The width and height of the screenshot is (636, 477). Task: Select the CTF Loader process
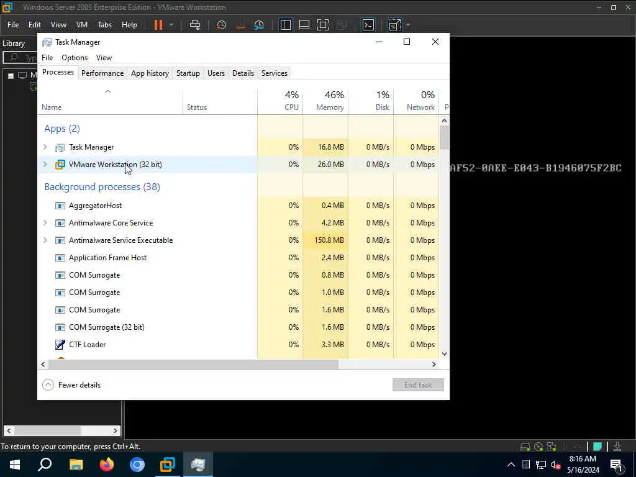click(x=238, y=344)
